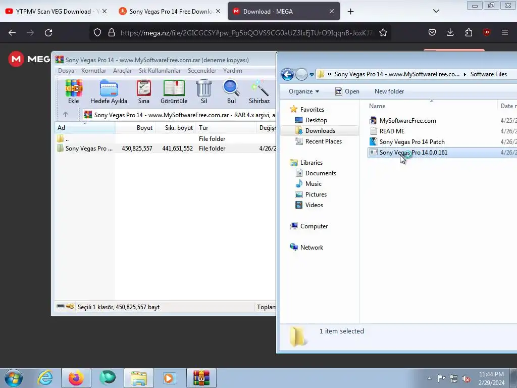Click Explorer's forward arrow button
Image resolution: width=517 pixels, height=388 pixels.
[x=301, y=74]
